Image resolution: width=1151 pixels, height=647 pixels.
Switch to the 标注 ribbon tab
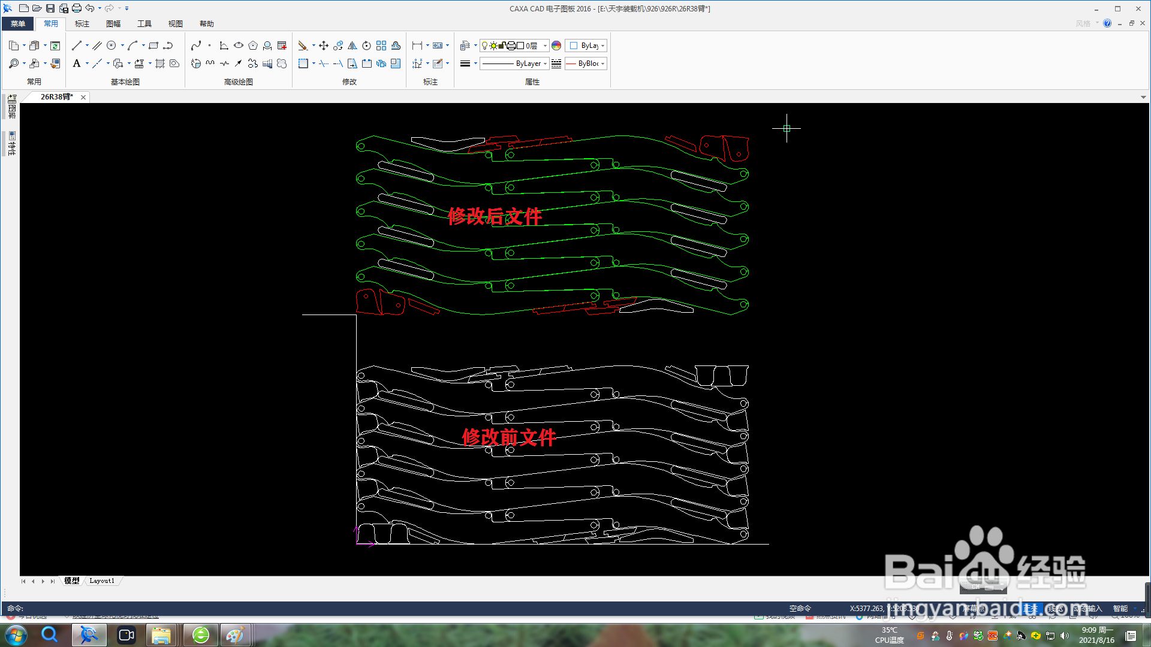coord(82,24)
